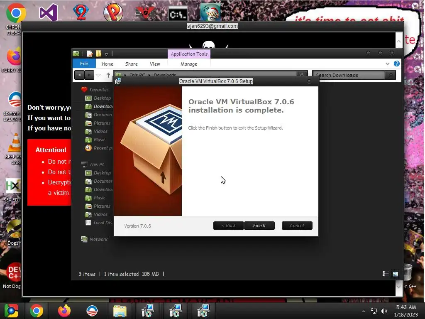Image resolution: width=425 pixels, height=319 pixels.
Task: Show hidden tray icons arrow
Action: 364,311
